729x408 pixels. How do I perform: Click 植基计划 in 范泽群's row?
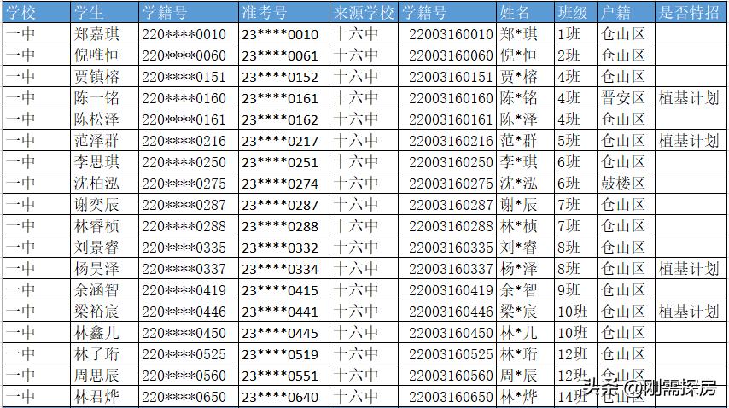689,140
